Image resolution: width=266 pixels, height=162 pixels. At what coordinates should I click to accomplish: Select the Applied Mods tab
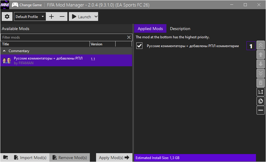(150, 29)
